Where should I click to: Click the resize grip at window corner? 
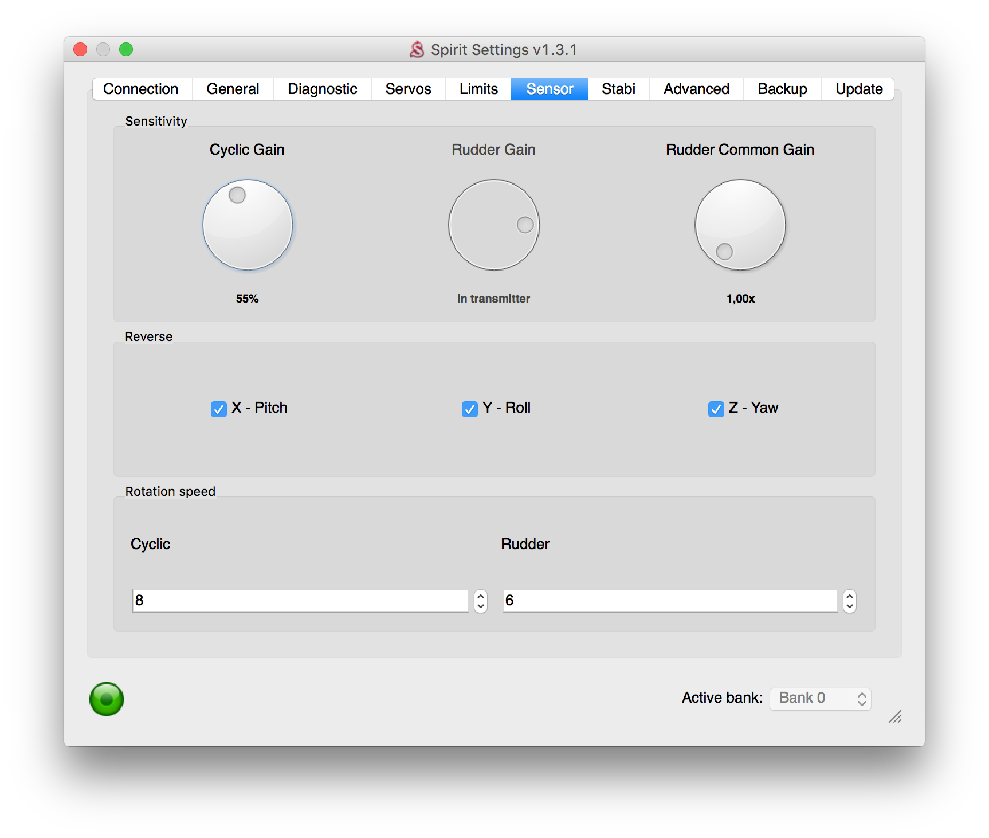895,717
